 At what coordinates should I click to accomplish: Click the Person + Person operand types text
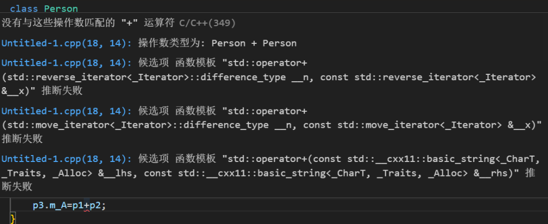click(254, 43)
